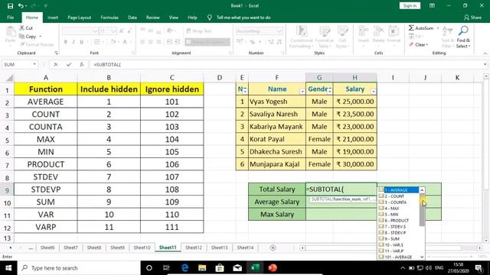Click the Sheet10 tab
The width and height of the screenshot is (490, 275).
(x=142, y=247)
